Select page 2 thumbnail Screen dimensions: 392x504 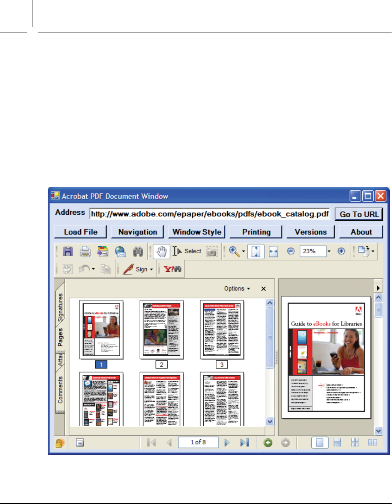coord(162,329)
